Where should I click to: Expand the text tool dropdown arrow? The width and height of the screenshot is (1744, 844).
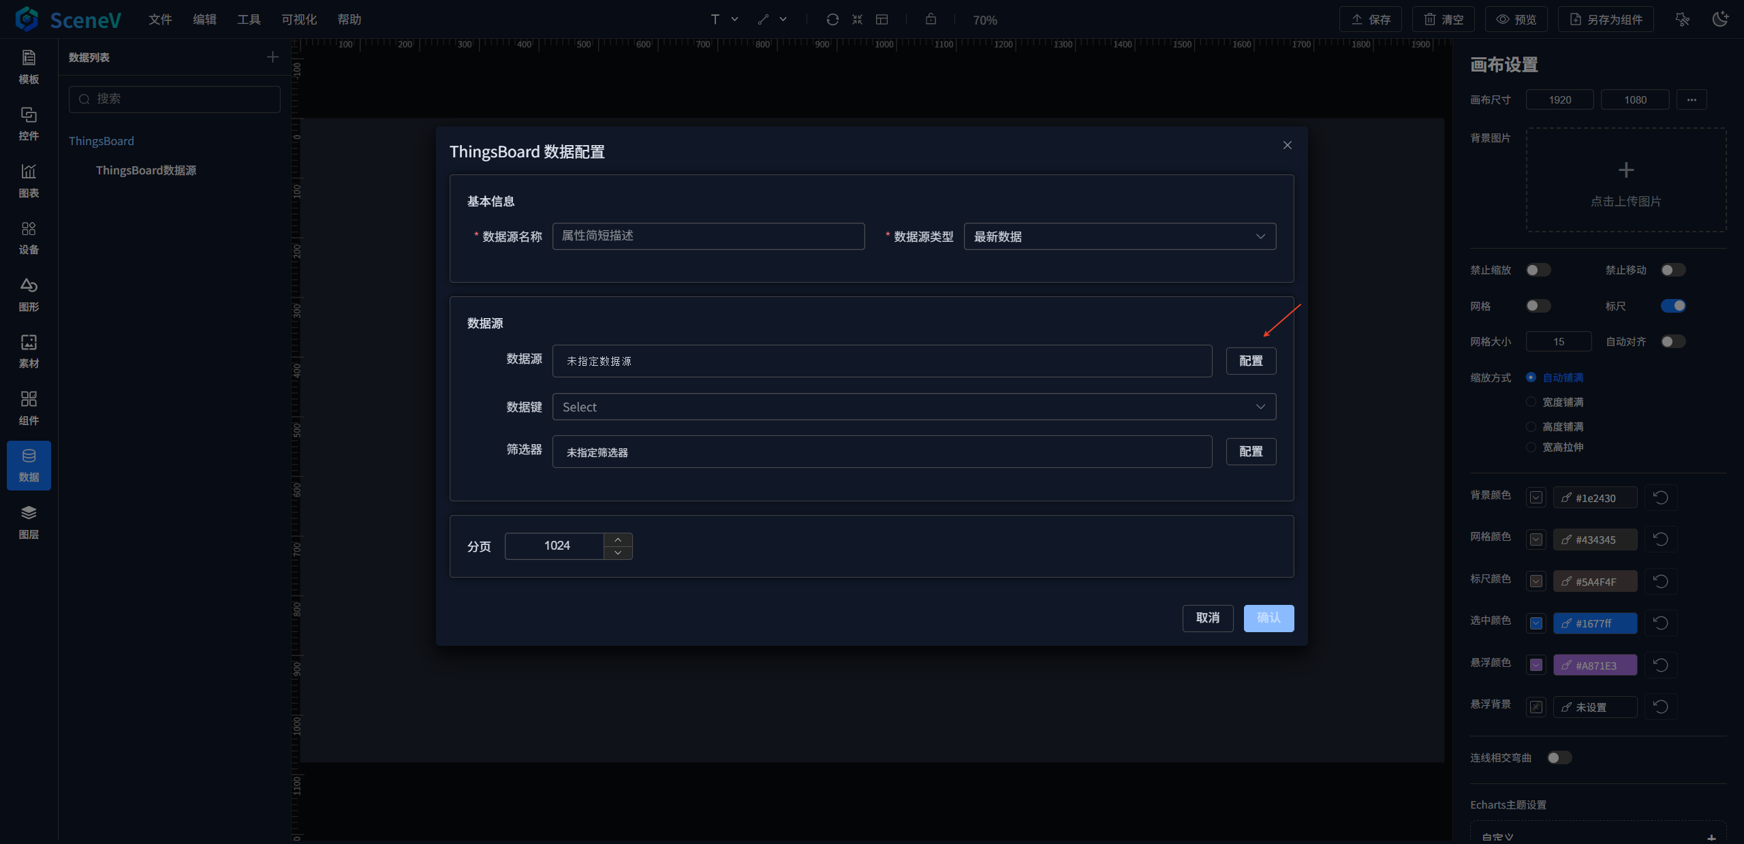[735, 19]
